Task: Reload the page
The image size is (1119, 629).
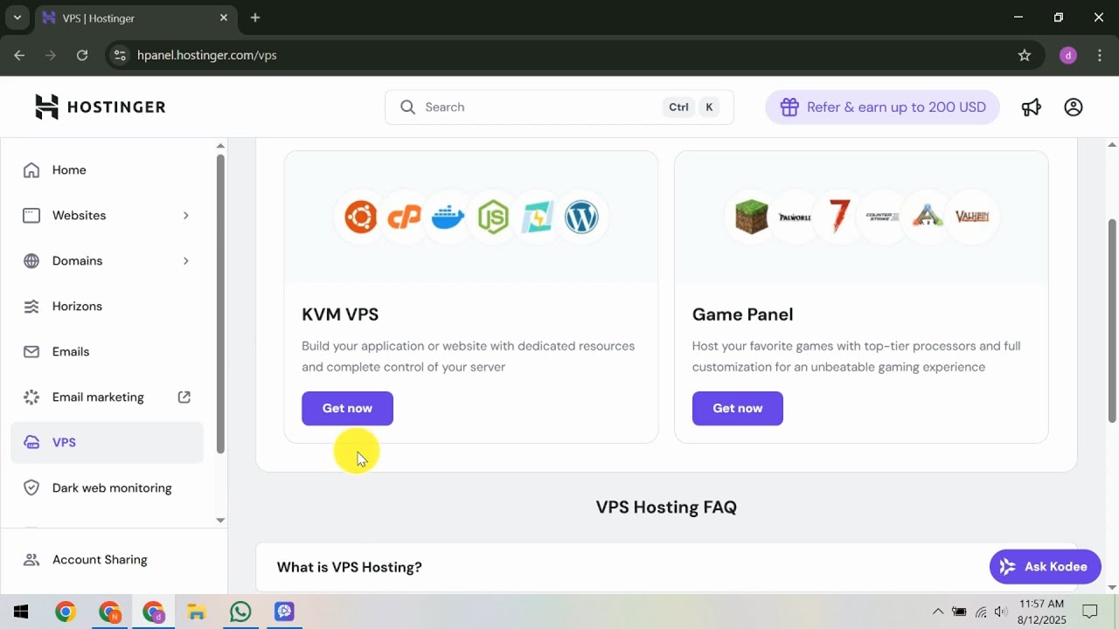Action: click(x=82, y=55)
